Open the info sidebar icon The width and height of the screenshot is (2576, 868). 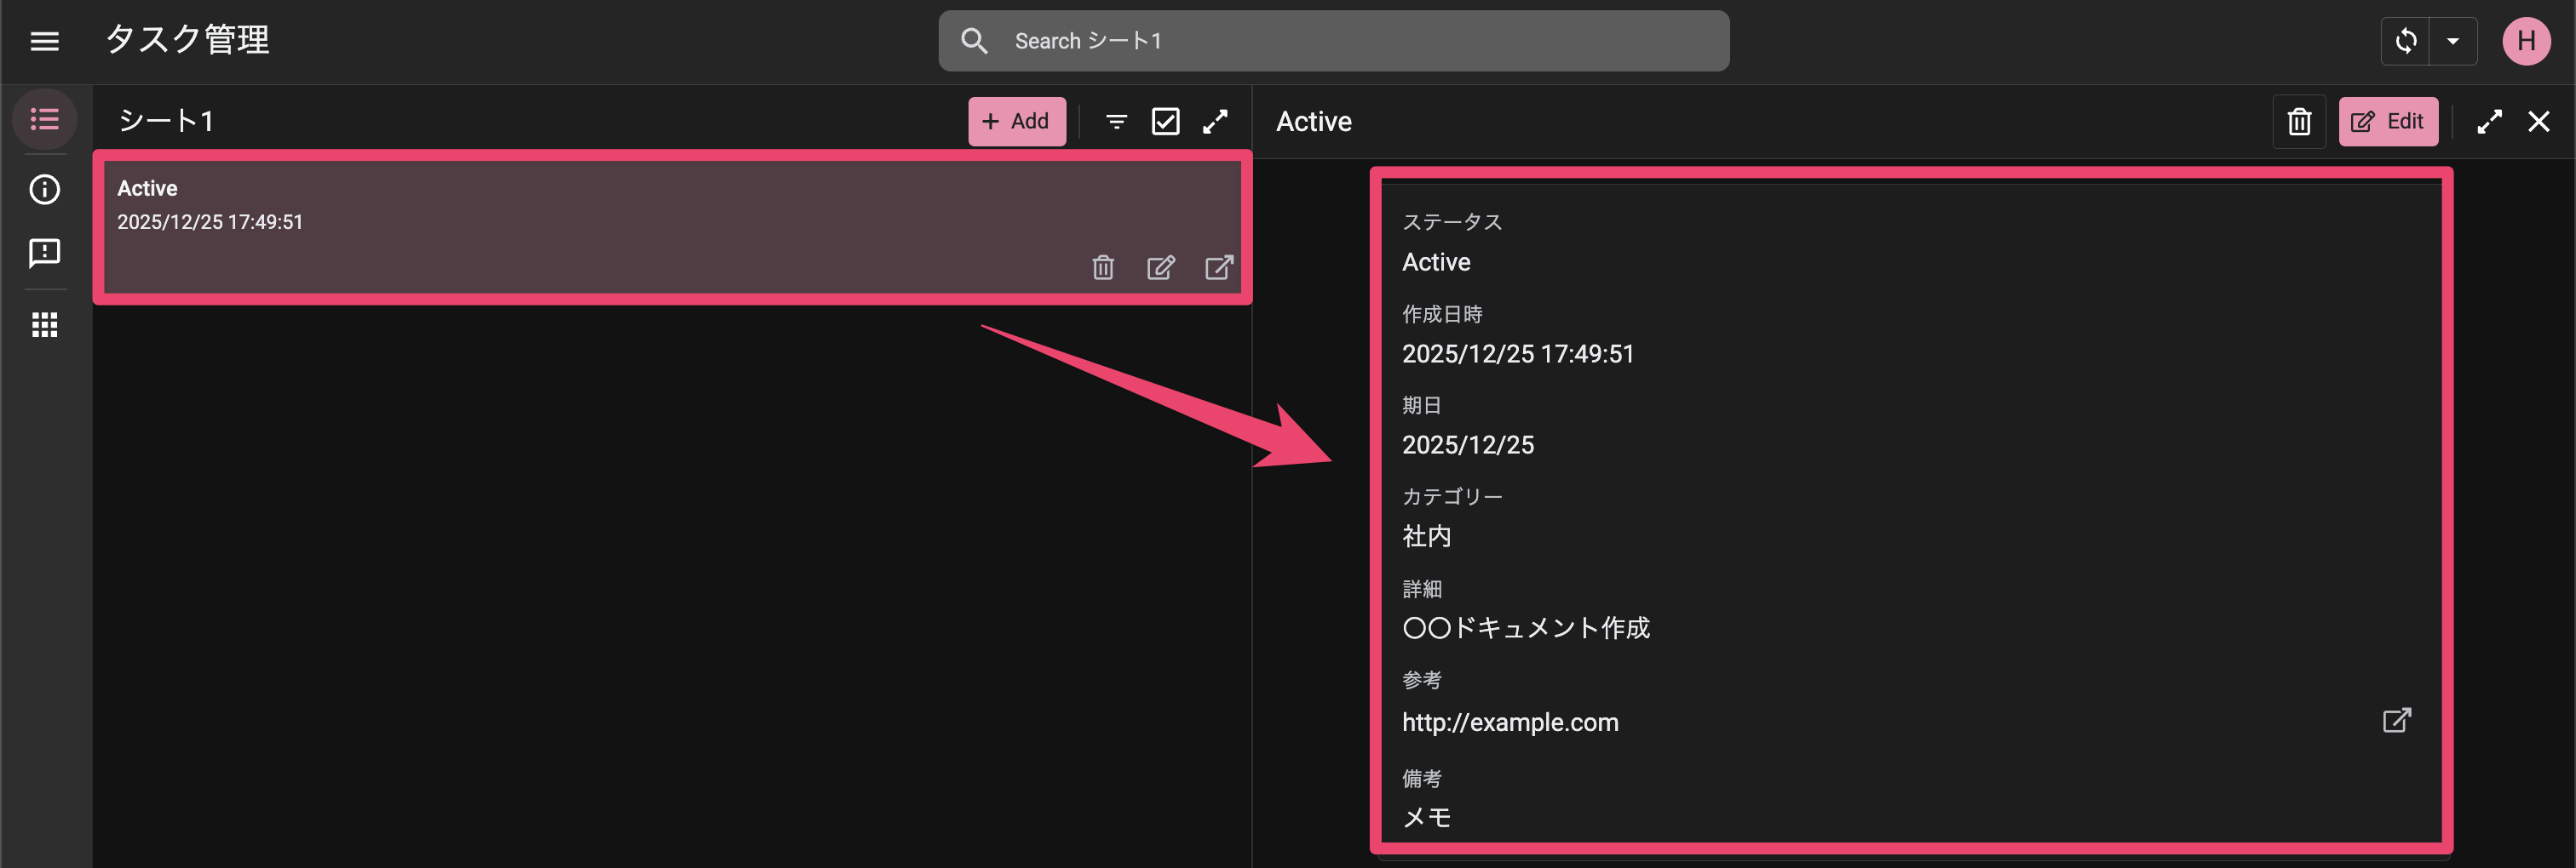[44, 189]
